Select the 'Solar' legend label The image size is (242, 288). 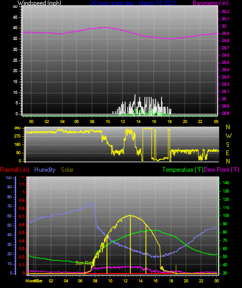point(67,170)
